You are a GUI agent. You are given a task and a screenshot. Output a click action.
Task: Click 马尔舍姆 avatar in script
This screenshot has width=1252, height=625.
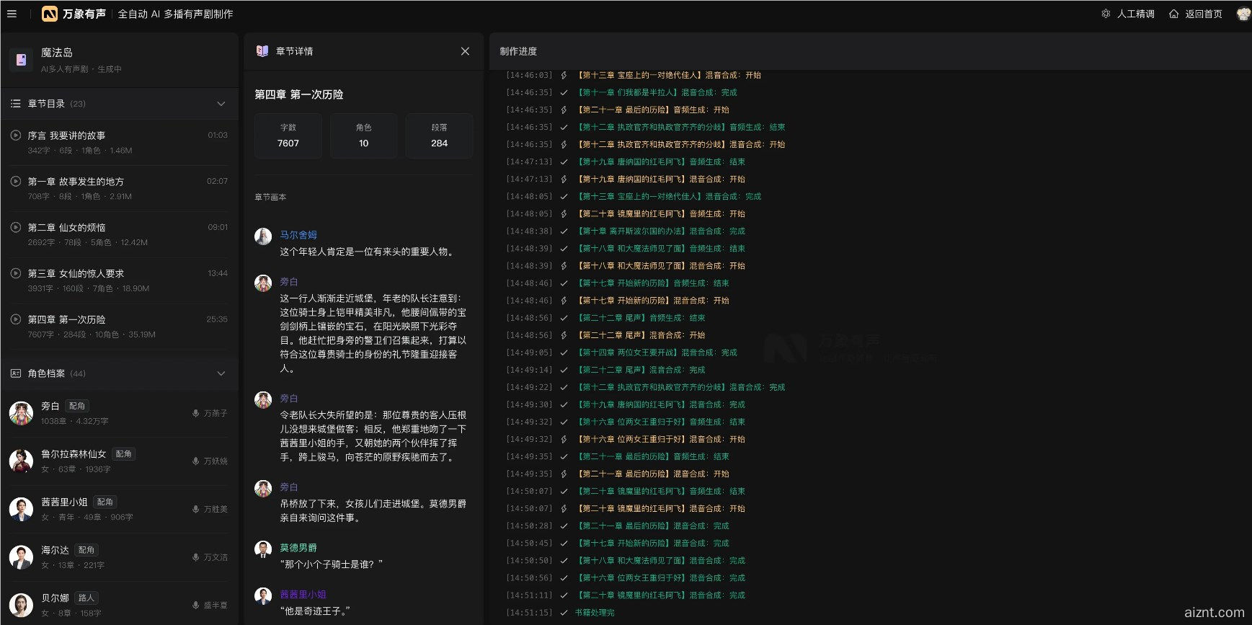(x=263, y=236)
